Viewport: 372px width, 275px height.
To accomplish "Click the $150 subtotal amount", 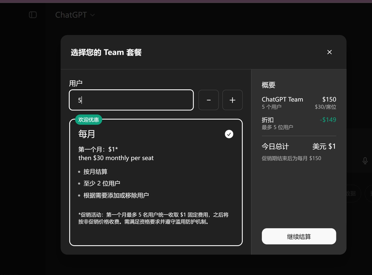I will [x=329, y=99].
